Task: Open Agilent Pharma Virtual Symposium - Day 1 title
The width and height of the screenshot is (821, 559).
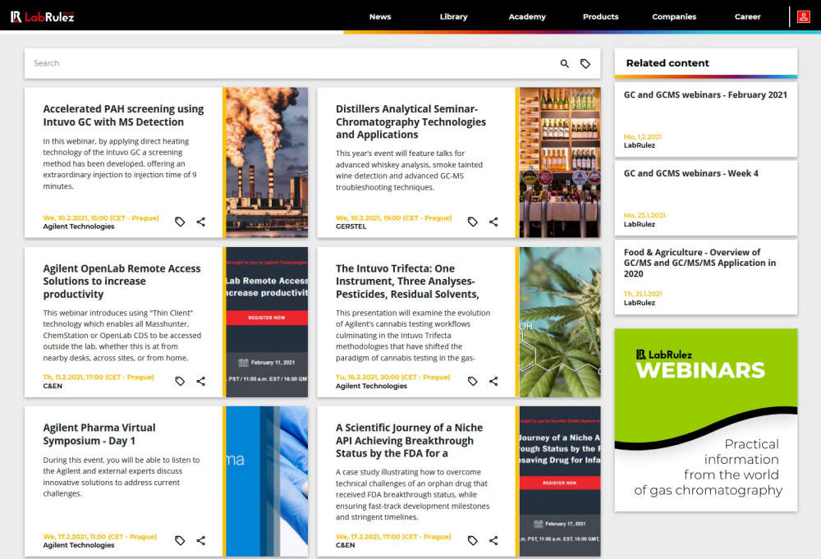Action: click(99, 434)
